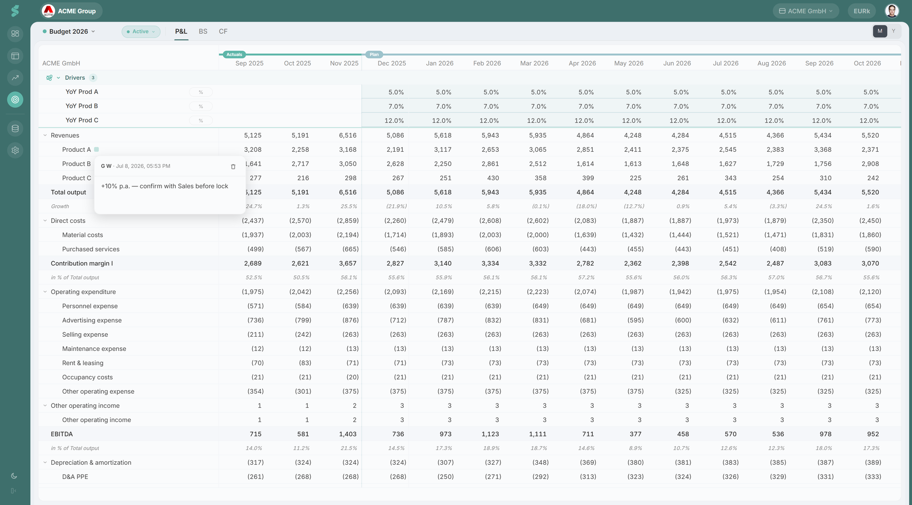
Task: Open the dashboard grid icon in sidebar
Action: coord(15,34)
